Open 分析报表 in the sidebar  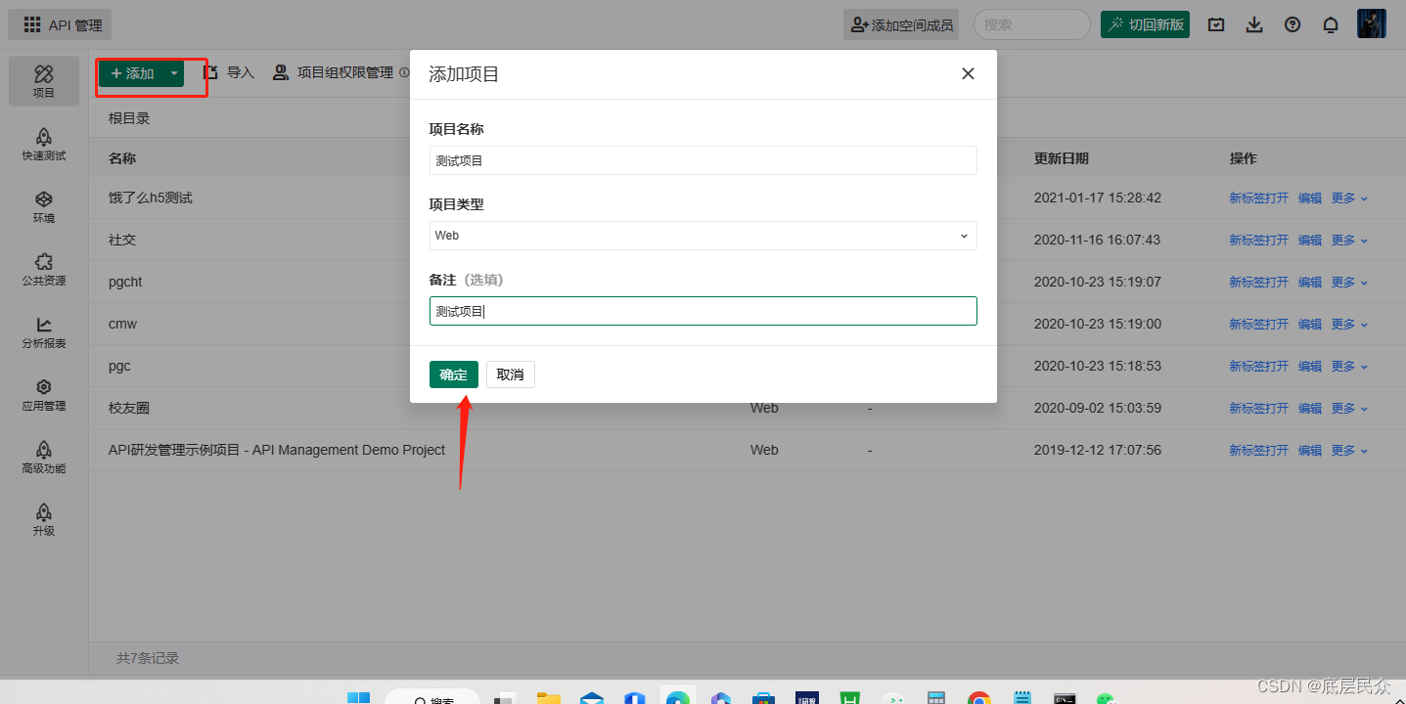point(43,333)
